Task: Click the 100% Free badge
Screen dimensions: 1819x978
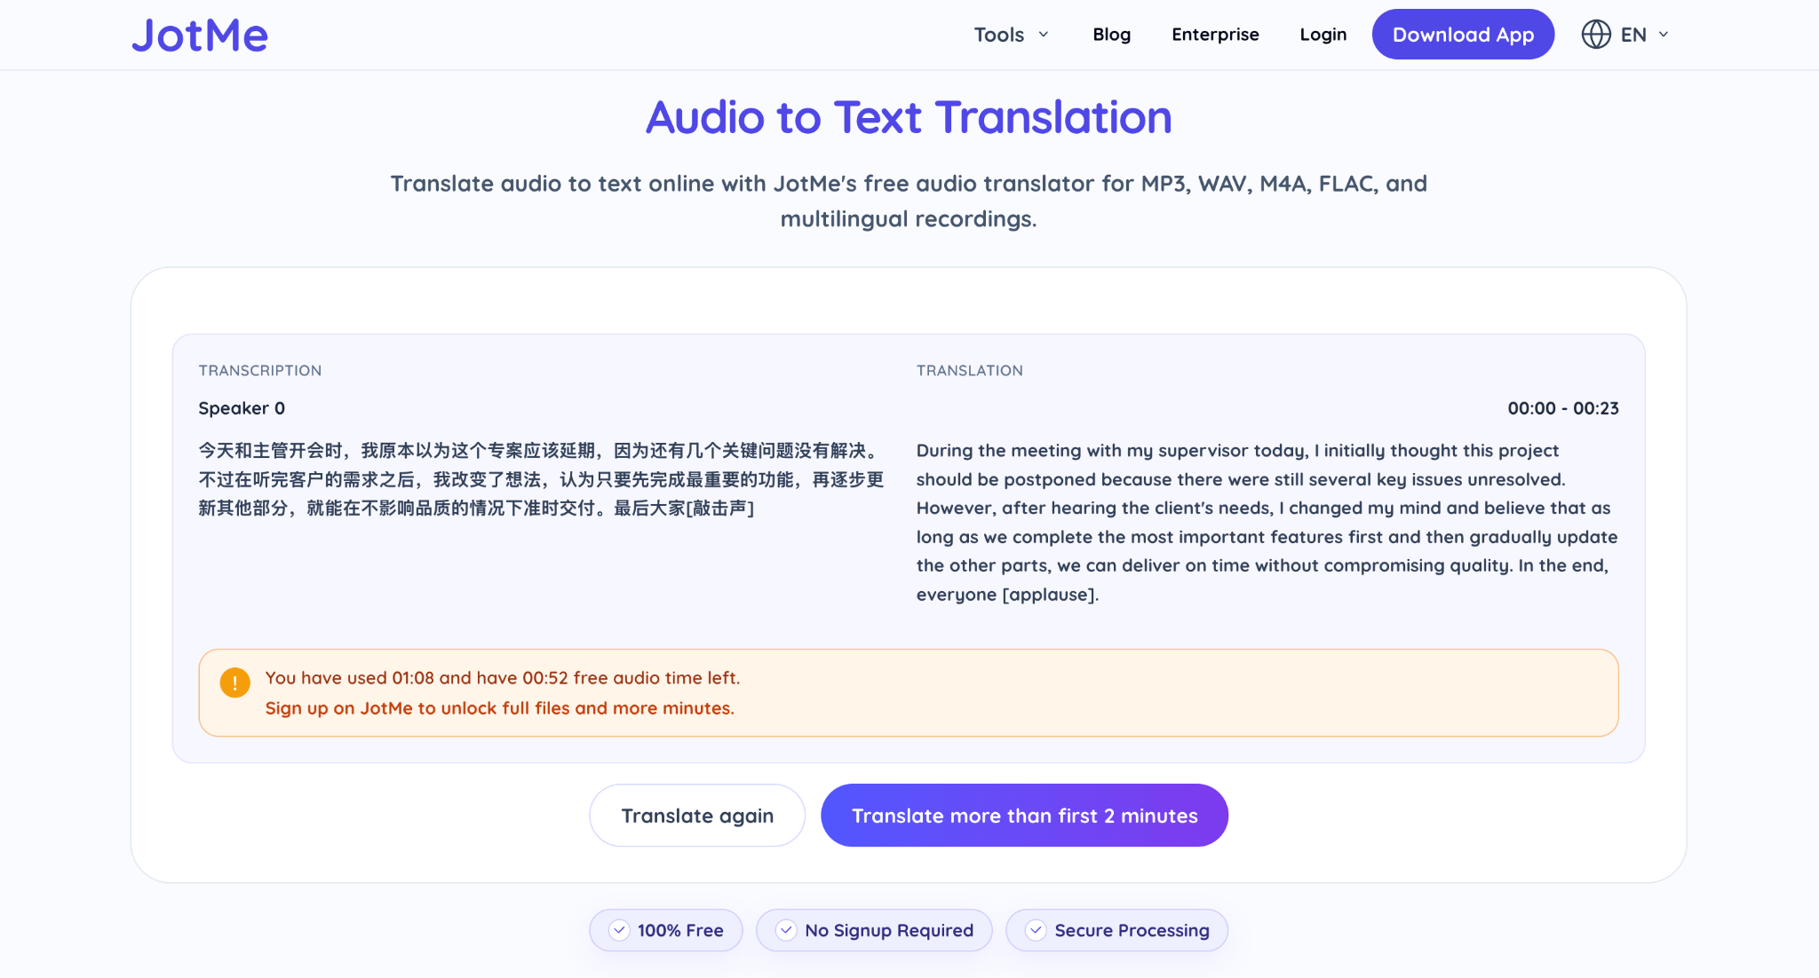Action: click(666, 930)
